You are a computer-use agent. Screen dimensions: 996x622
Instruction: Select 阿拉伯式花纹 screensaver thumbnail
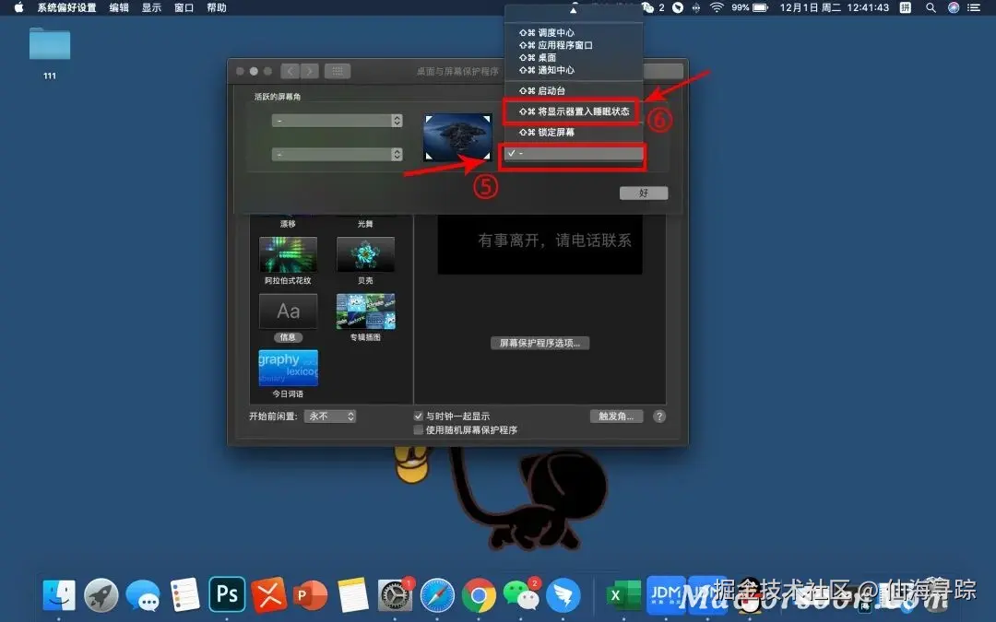coord(288,254)
